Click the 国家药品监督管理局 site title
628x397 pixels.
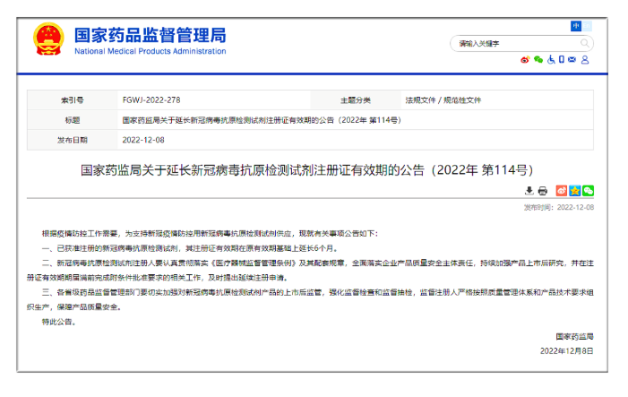pos(149,35)
